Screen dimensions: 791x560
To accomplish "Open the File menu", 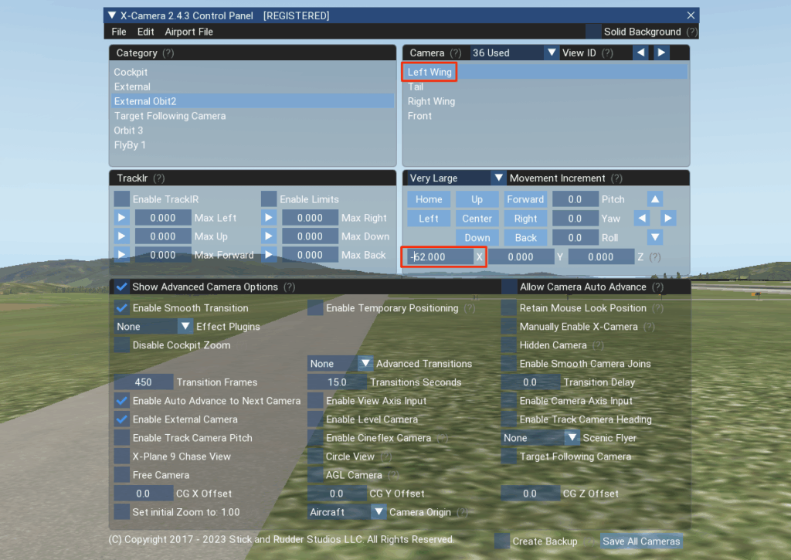I will click(x=119, y=32).
